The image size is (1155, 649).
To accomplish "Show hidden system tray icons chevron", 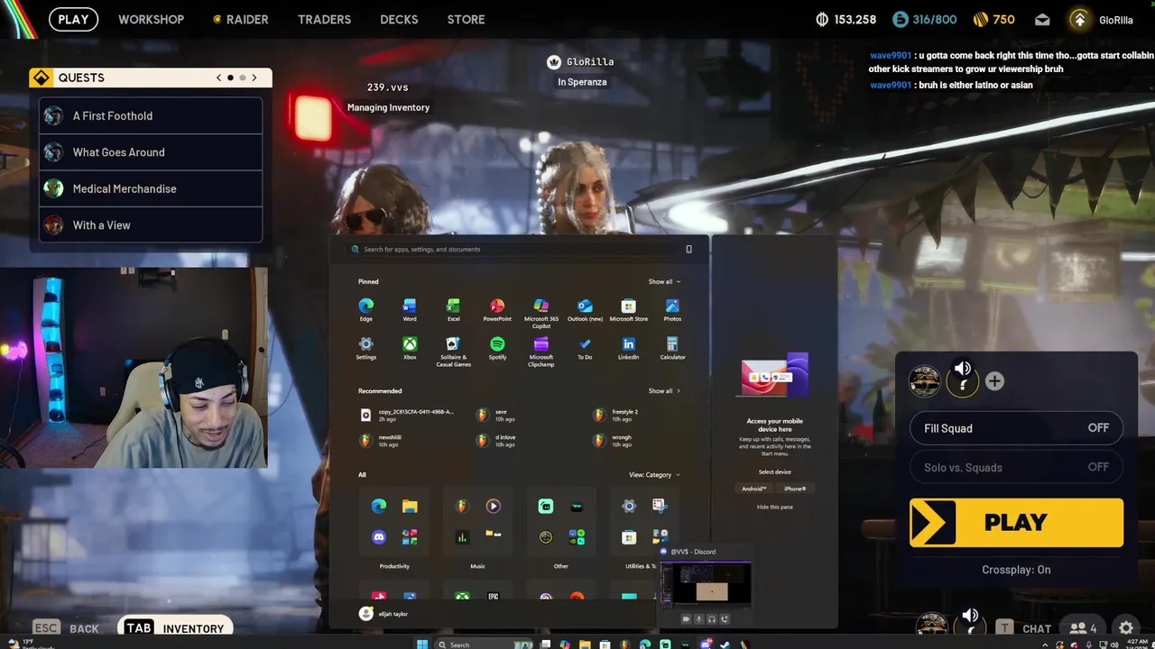I will pyautogui.click(x=1046, y=644).
